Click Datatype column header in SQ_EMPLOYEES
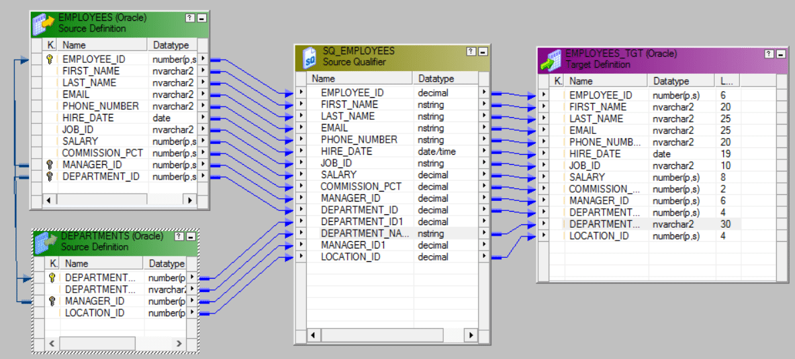 coord(446,78)
